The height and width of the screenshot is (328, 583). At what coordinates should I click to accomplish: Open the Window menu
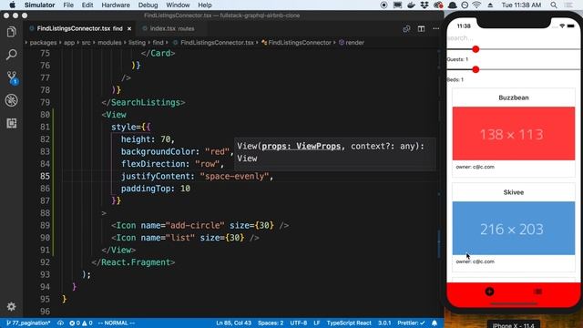178,5
